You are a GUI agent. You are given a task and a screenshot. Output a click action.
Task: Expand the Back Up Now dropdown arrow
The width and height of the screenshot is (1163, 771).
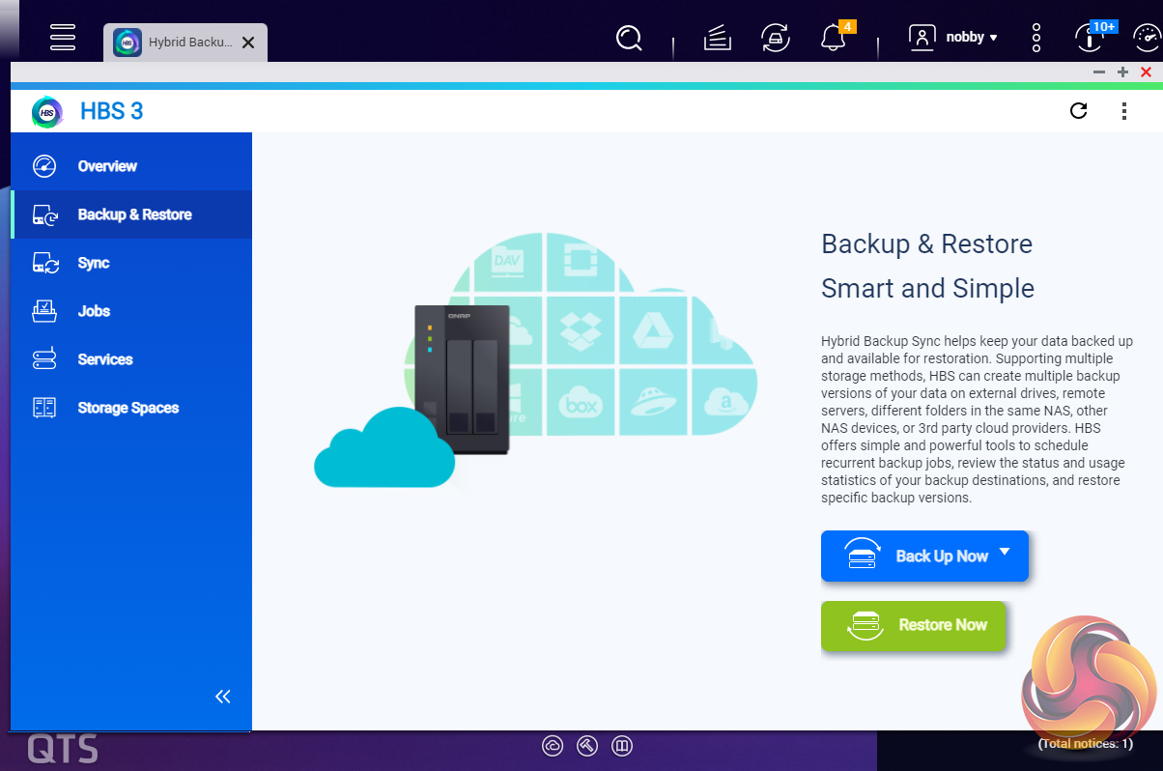(x=1005, y=553)
